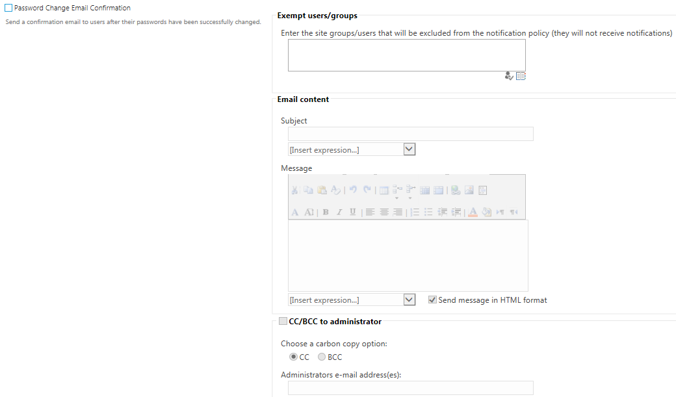Uncheck Send message in HTML format
676x397 pixels.
432,300
